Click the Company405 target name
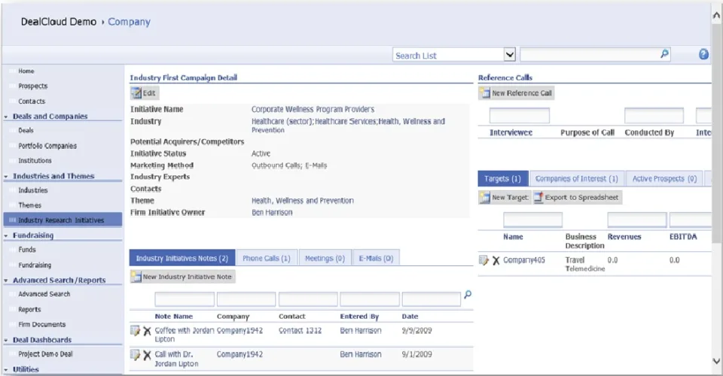The height and width of the screenshot is (376, 723). 524,260
